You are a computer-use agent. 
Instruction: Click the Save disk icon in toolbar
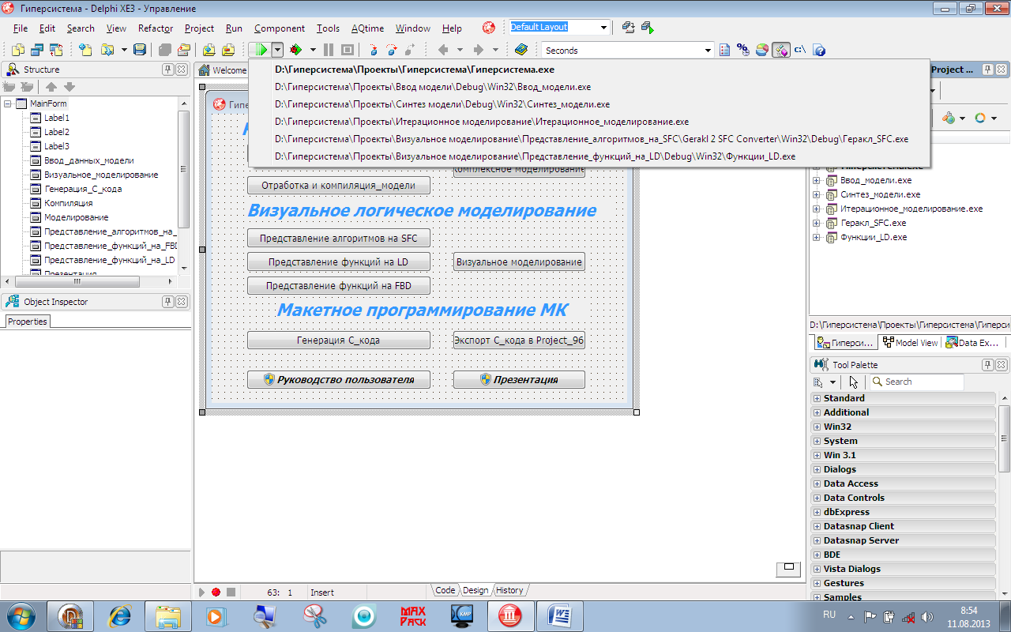click(140, 50)
